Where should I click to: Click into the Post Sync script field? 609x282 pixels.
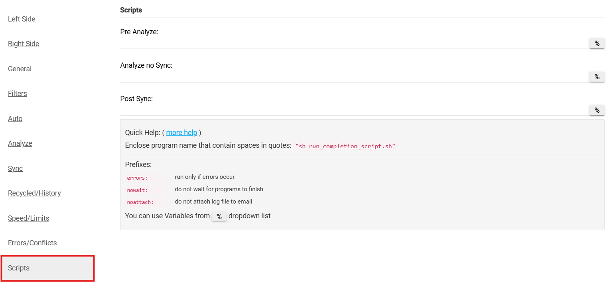click(354, 110)
